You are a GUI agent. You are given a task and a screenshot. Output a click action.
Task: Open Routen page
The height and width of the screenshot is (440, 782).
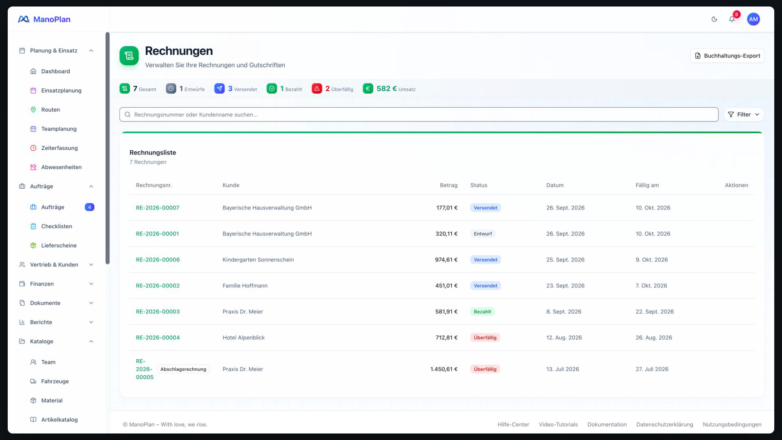point(51,110)
